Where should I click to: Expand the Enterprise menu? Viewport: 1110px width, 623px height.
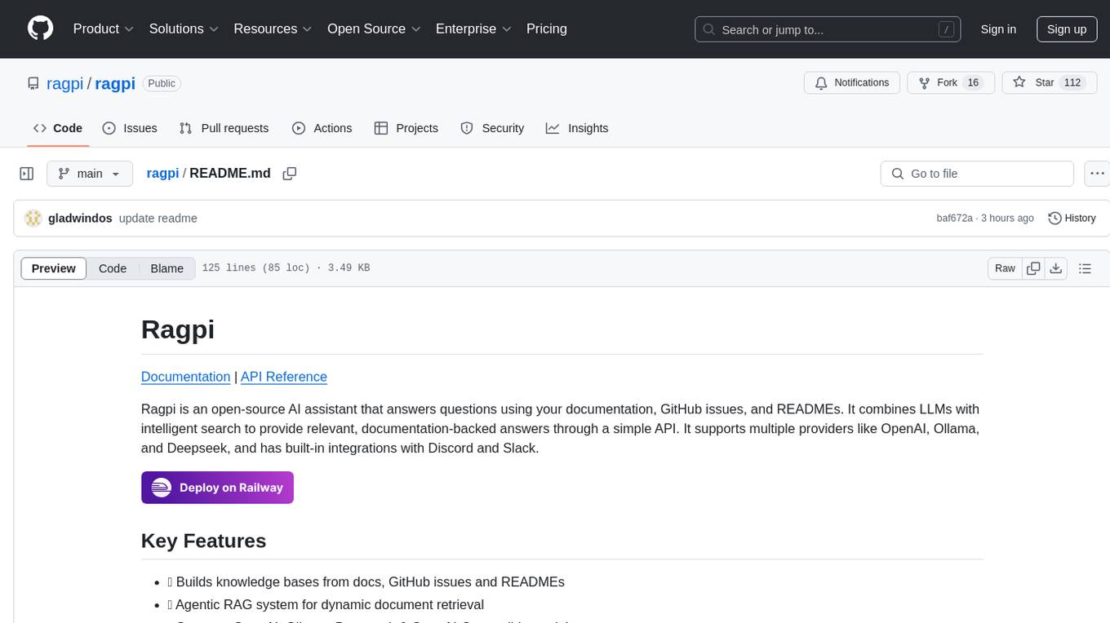(x=473, y=29)
